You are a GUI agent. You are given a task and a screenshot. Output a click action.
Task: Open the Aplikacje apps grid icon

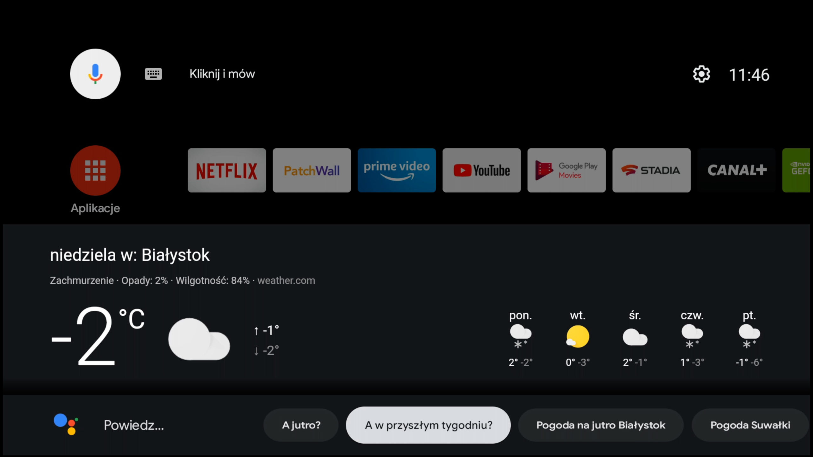point(95,170)
